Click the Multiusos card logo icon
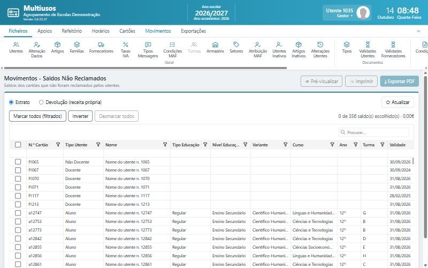The height and width of the screenshot is (268, 428). pos(13,12)
